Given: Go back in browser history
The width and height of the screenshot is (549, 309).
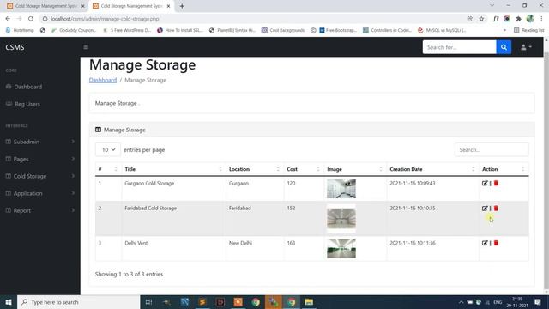Looking at the screenshot, I should click(8, 19).
